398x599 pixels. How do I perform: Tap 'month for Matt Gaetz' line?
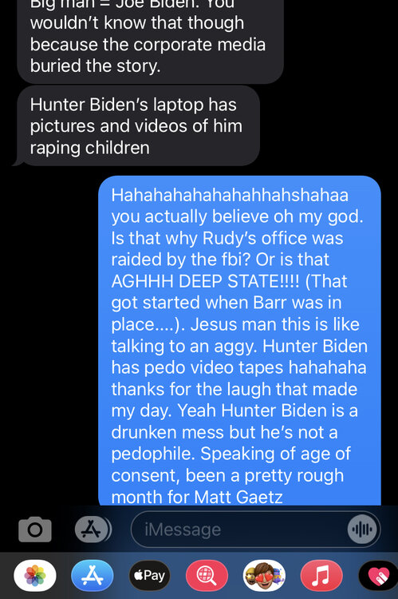(x=197, y=497)
